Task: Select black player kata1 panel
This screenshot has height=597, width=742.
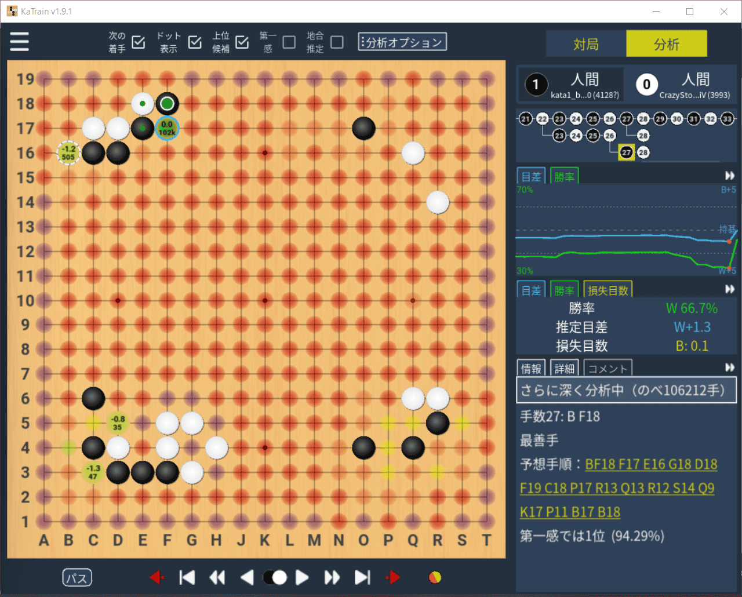Action: click(x=571, y=85)
